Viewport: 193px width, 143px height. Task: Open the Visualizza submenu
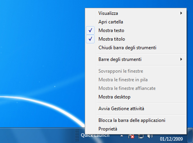(136, 13)
